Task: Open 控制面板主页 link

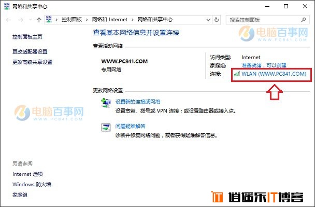Action: click(27, 37)
